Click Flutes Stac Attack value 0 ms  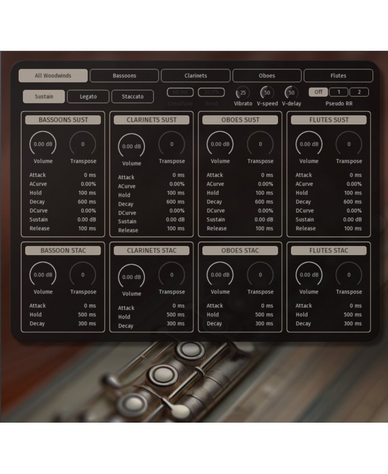pos(356,306)
